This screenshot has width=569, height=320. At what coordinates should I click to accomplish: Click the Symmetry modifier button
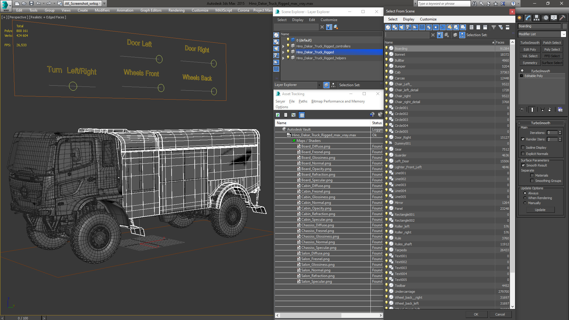(530, 63)
